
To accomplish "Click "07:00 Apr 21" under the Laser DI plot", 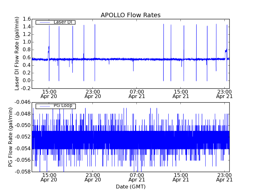I will pyautogui.click(x=137, y=94).
